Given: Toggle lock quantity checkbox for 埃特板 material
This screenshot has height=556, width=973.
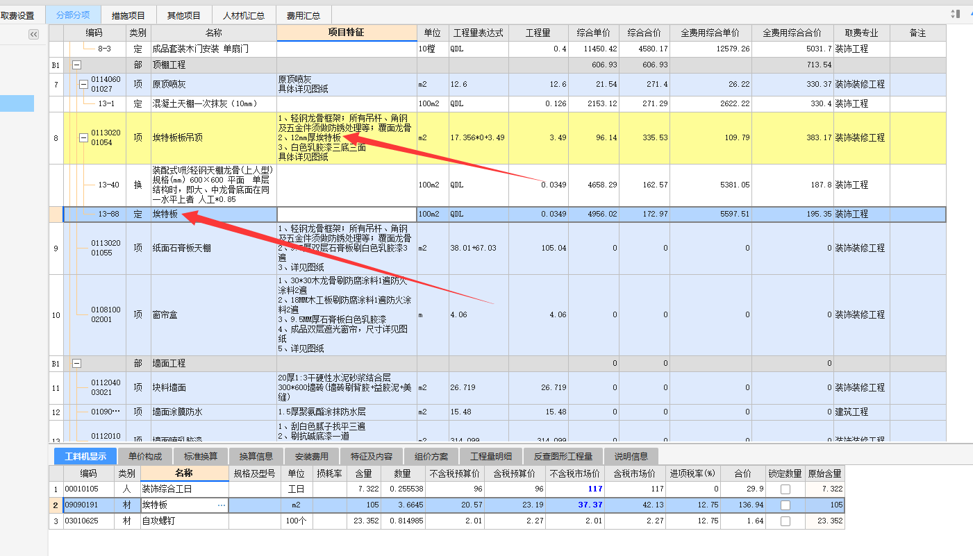Looking at the screenshot, I should [785, 505].
